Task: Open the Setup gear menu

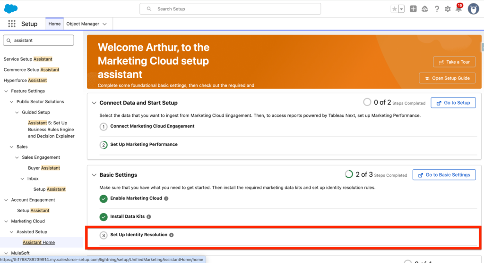Action: (448, 9)
